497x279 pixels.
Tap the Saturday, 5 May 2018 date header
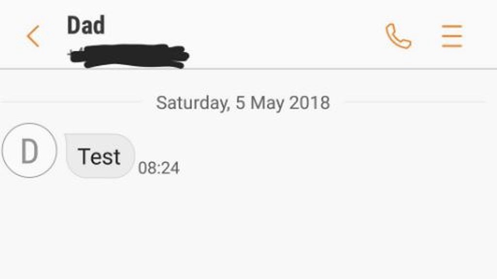pos(243,103)
